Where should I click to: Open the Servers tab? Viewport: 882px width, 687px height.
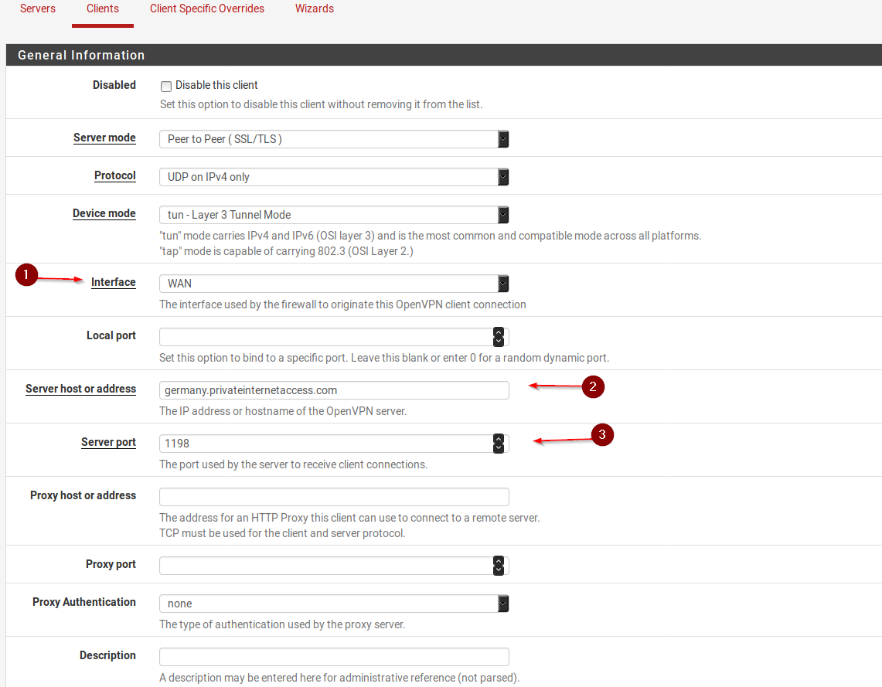(38, 9)
